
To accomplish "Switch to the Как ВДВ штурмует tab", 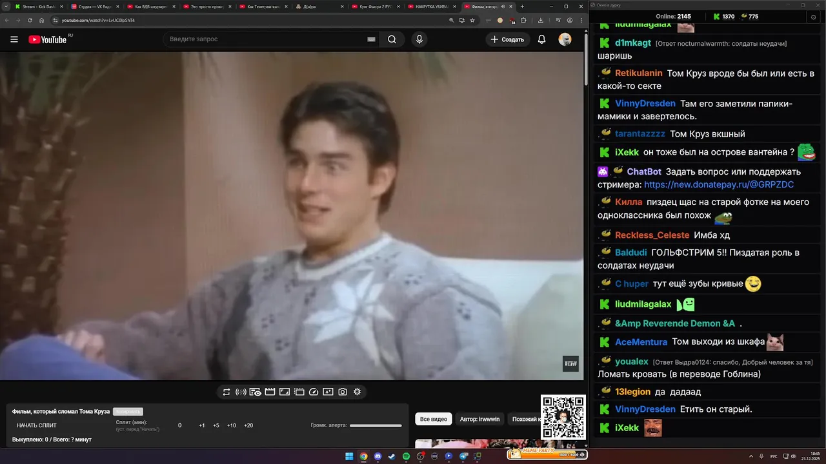I will click(x=150, y=6).
